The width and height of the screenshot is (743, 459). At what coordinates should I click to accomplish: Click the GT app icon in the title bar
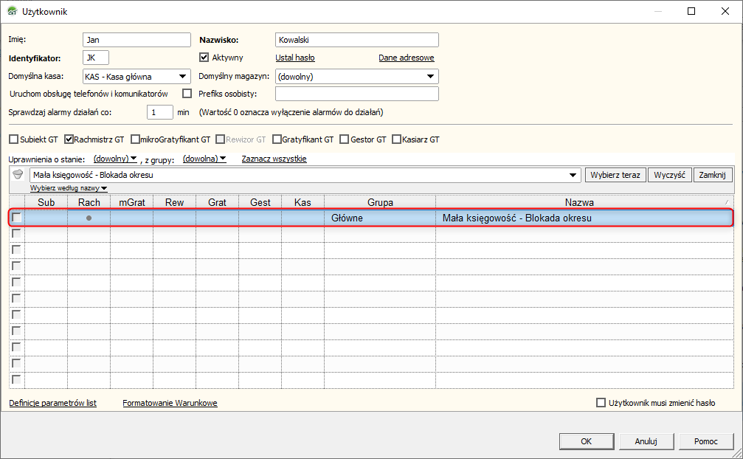click(x=12, y=11)
